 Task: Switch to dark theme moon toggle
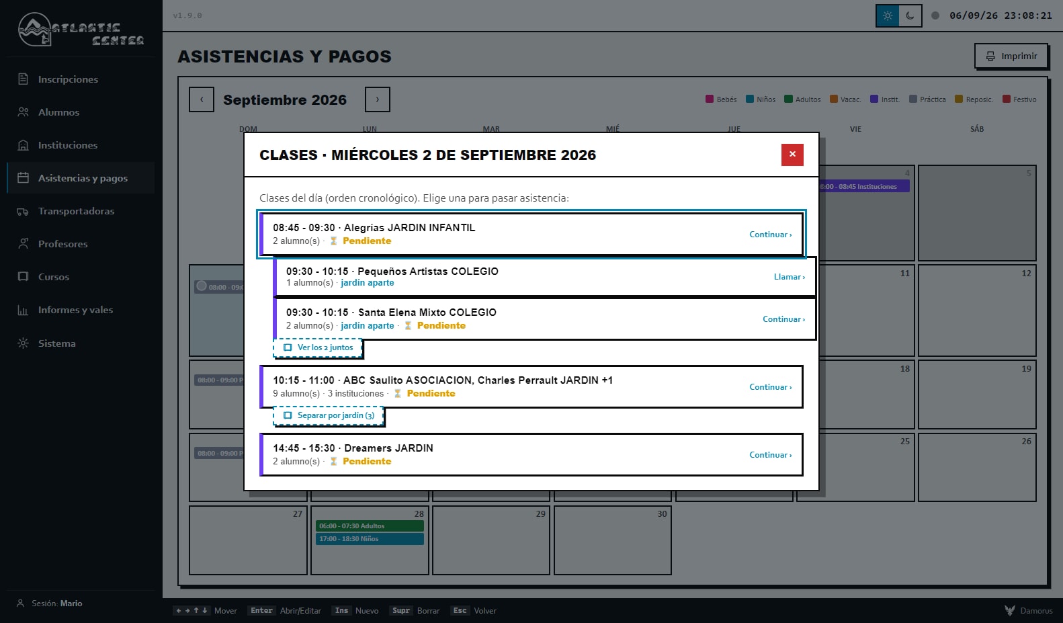coord(910,15)
